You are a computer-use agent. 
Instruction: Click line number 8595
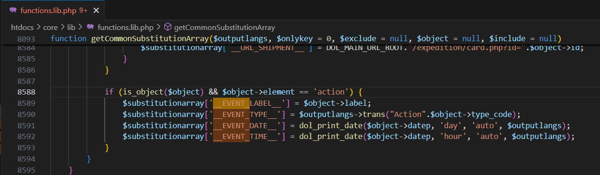(x=27, y=170)
